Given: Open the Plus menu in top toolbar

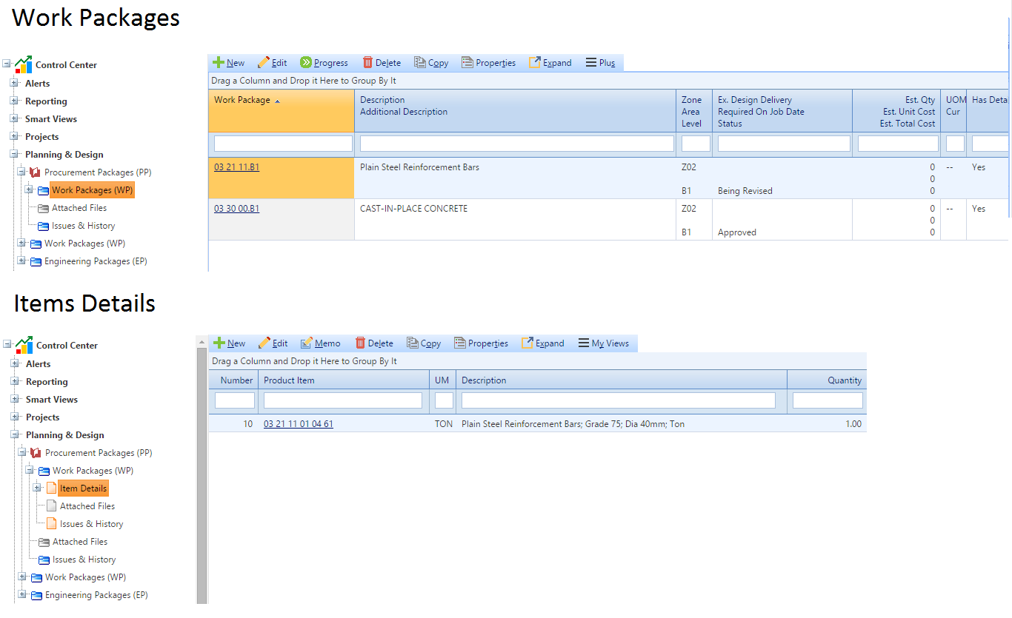Looking at the screenshot, I should coord(600,63).
